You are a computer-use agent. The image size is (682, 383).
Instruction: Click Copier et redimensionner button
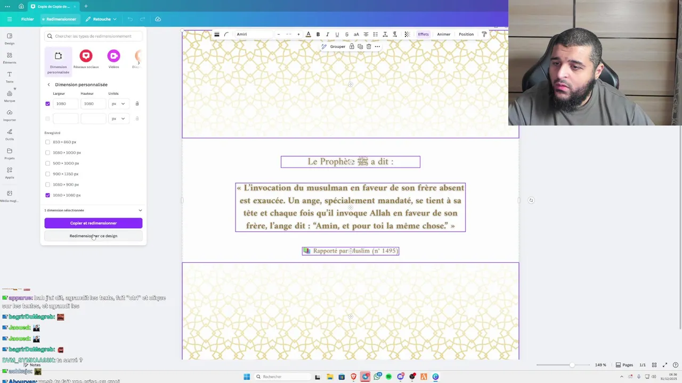pyautogui.click(x=93, y=223)
